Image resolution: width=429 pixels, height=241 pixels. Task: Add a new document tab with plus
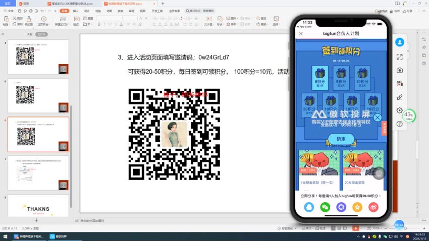pyautogui.click(x=163, y=4)
